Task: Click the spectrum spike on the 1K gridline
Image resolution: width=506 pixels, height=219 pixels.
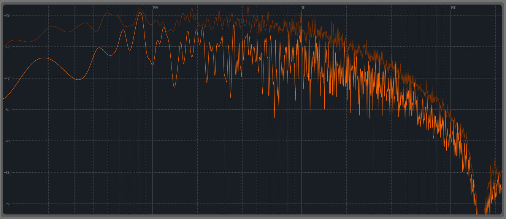Action: (x=301, y=11)
